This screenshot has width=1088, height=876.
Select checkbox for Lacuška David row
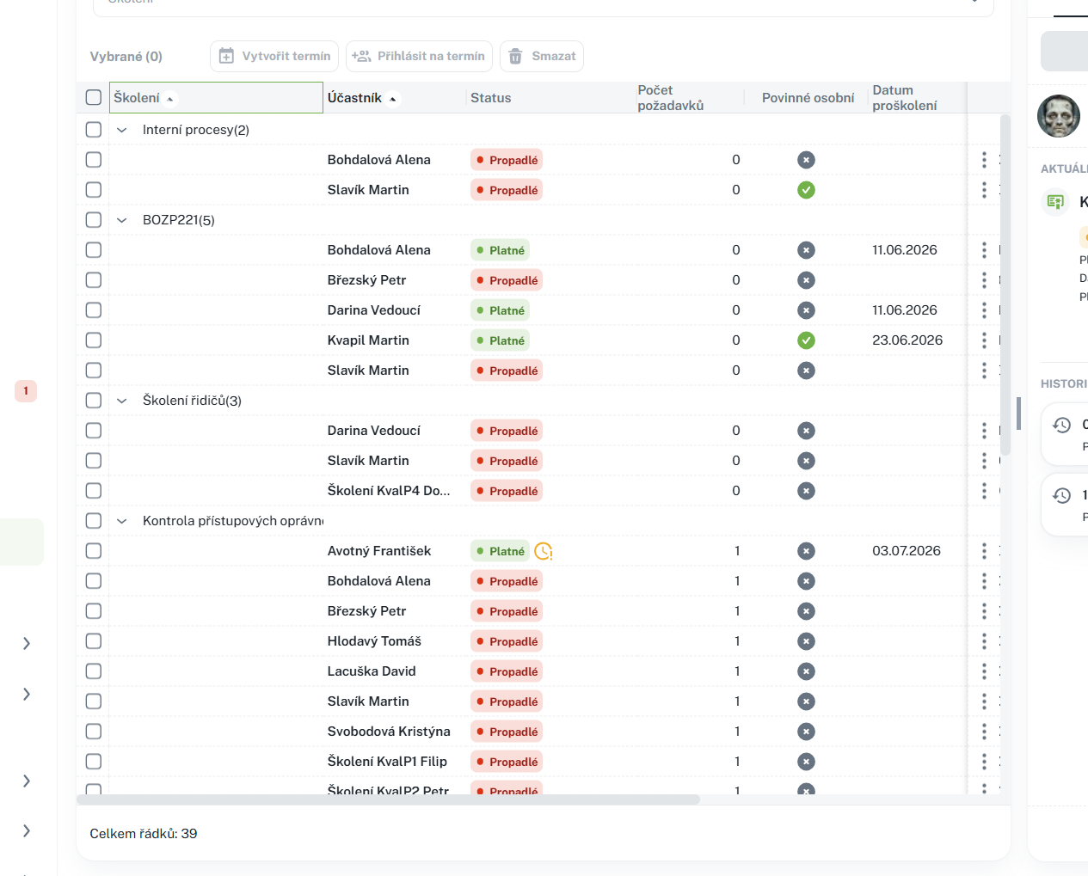click(x=94, y=671)
